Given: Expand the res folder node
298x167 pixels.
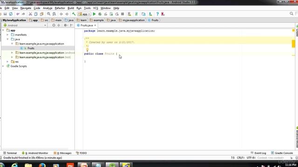Looking at the screenshot, I should tap(7, 62).
